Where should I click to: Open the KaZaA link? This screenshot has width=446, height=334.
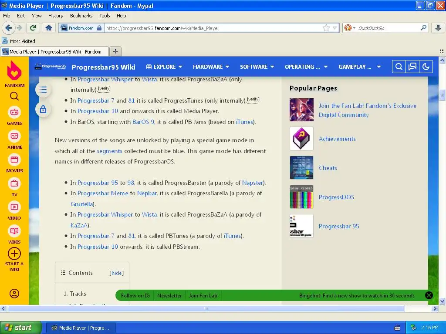pyautogui.click(x=79, y=225)
